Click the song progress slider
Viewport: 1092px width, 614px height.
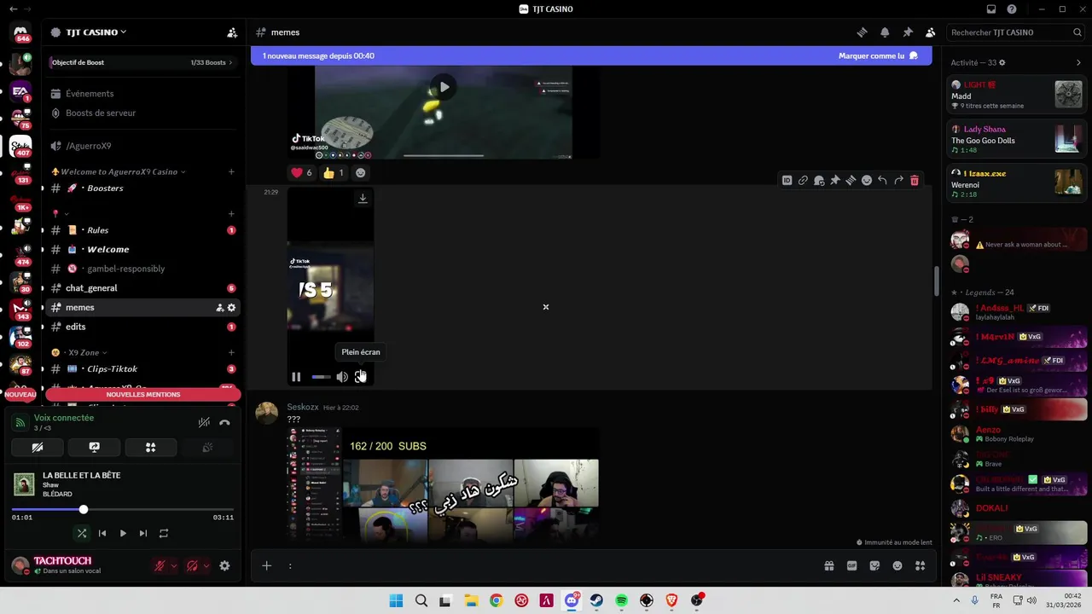[123, 509]
